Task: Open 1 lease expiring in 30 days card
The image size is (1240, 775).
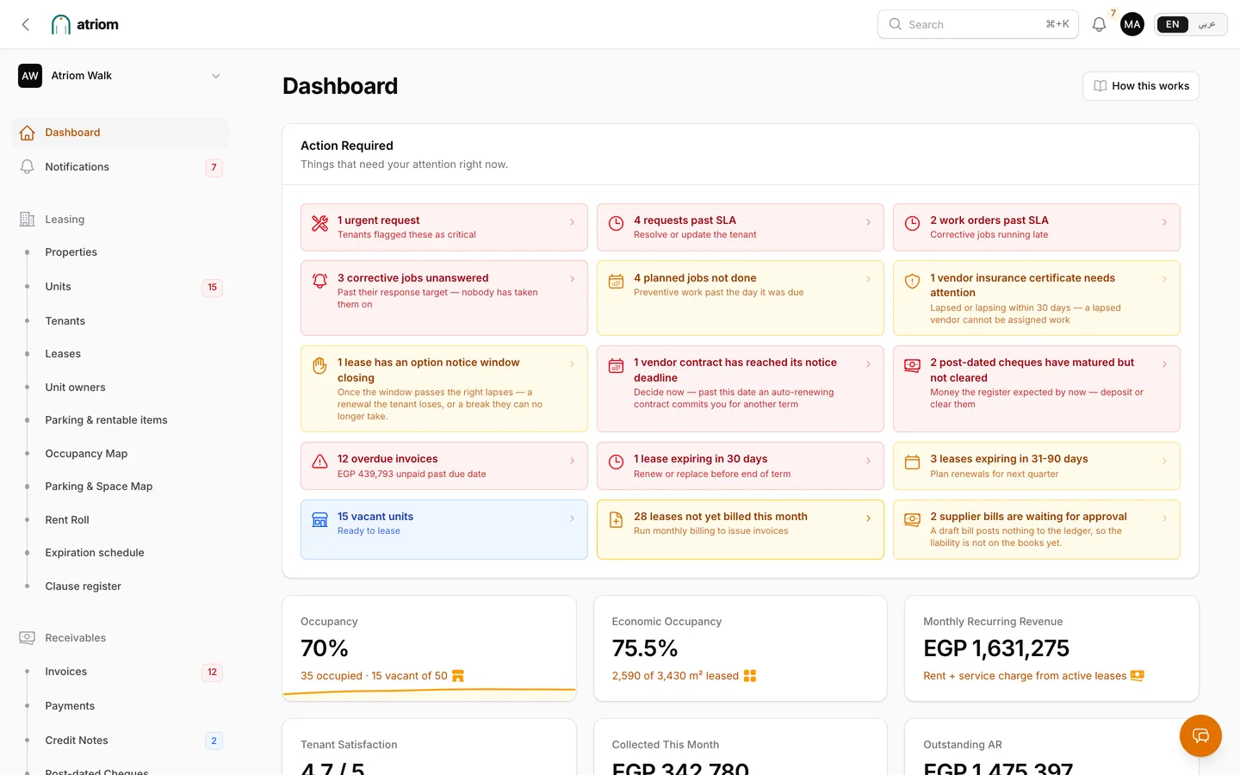Action: pos(740,466)
